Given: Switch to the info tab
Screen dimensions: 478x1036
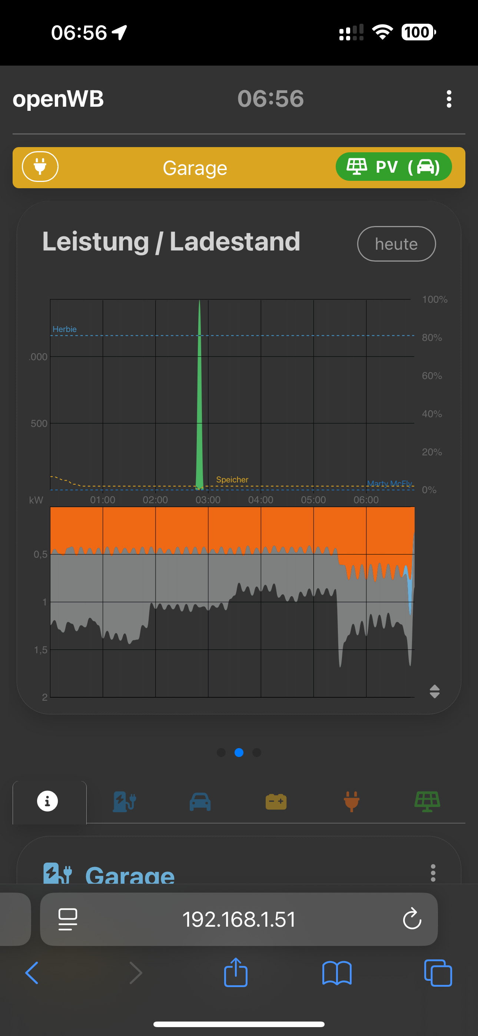Looking at the screenshot, I should point(47,801).
